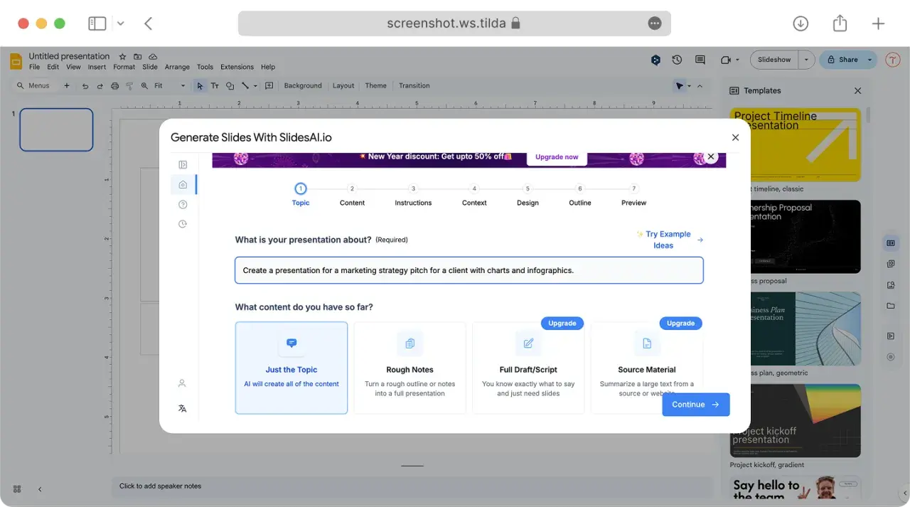Go to step 5 Design
This screenshot has width=910, height=507.
point(528,195)
